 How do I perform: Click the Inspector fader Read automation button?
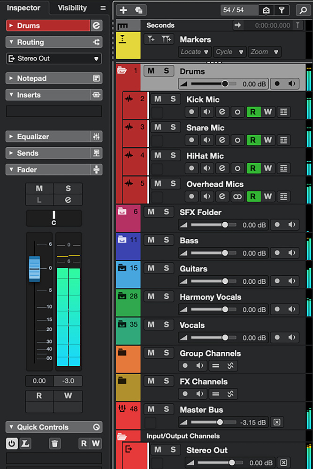(x=39, y=396)
